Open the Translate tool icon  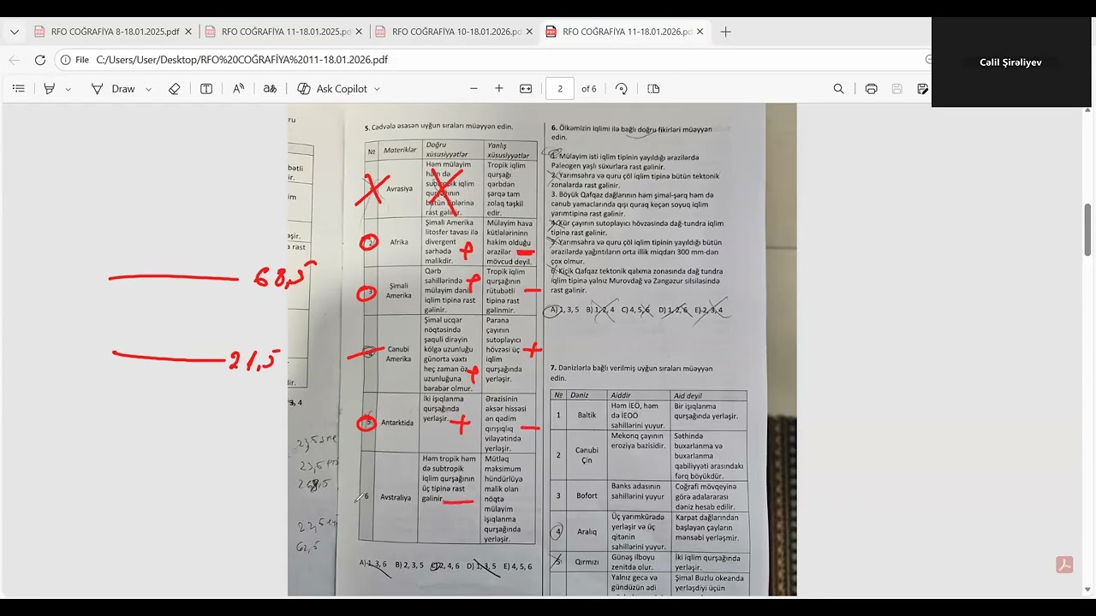point(270,89)
